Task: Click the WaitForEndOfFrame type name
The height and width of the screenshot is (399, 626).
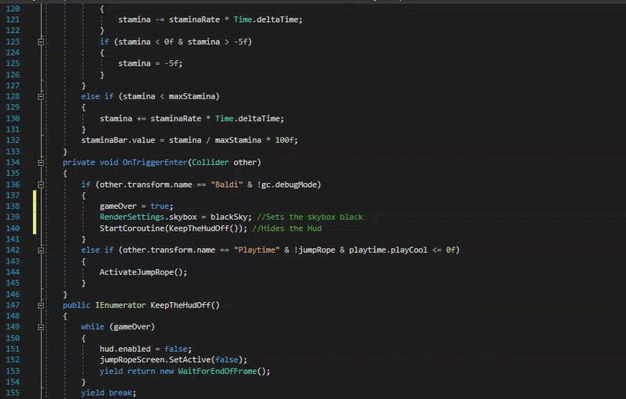Action: point(218,371)
